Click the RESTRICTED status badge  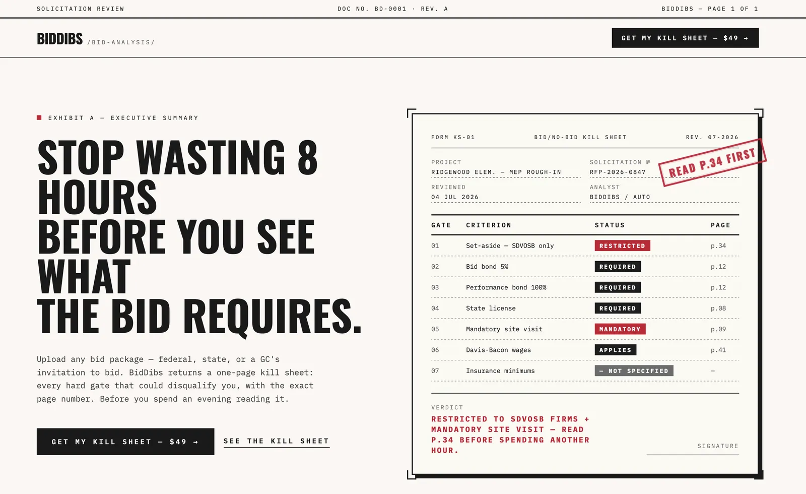622,245
